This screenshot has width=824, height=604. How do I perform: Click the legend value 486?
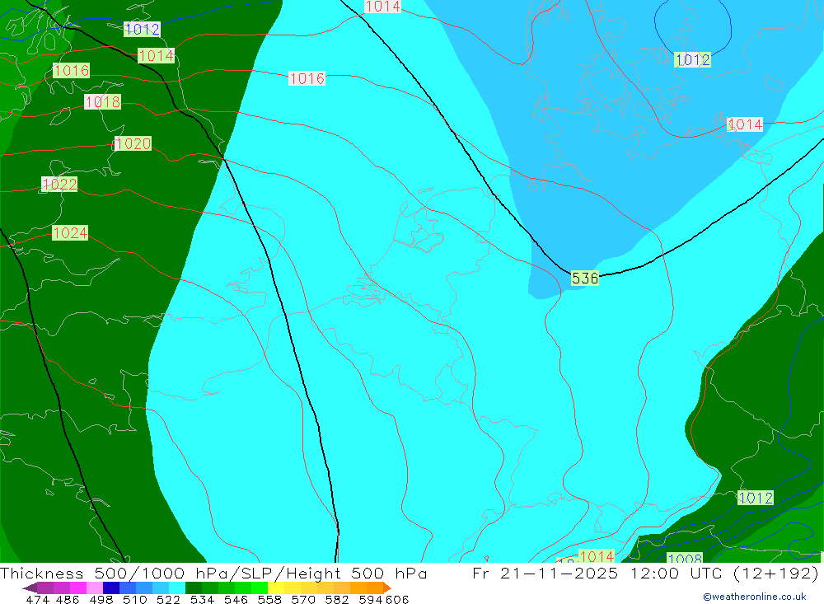[x=68, y=599]
